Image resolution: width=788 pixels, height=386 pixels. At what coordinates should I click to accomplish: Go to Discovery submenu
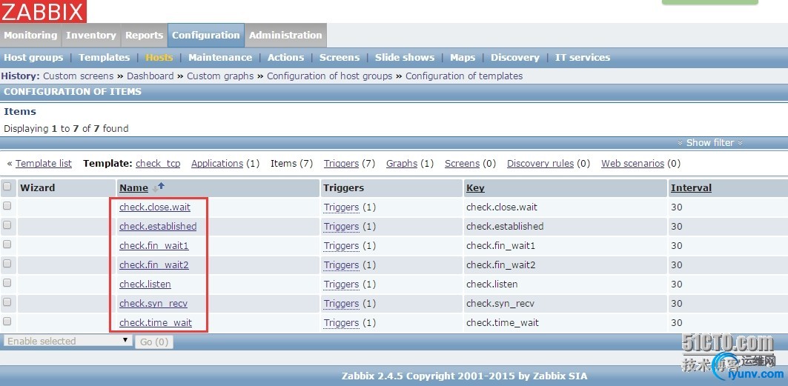[x=515, y=57]
